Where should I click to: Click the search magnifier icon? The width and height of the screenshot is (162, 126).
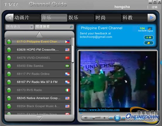click(x=71, y=27)
